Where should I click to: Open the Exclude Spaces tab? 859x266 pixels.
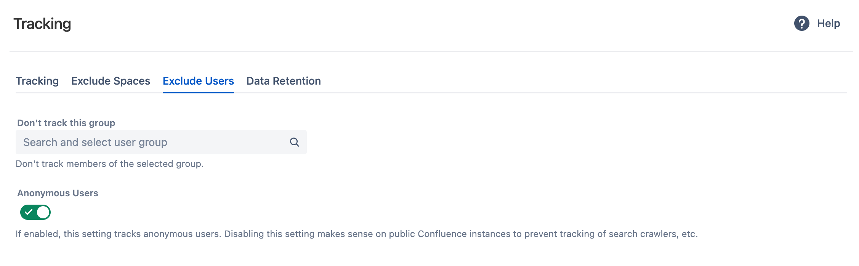pos(111,81)
